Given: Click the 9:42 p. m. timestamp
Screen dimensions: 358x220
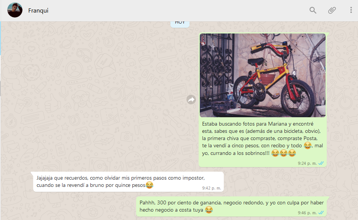Looking at the screenshot, I should click(211, 188).
